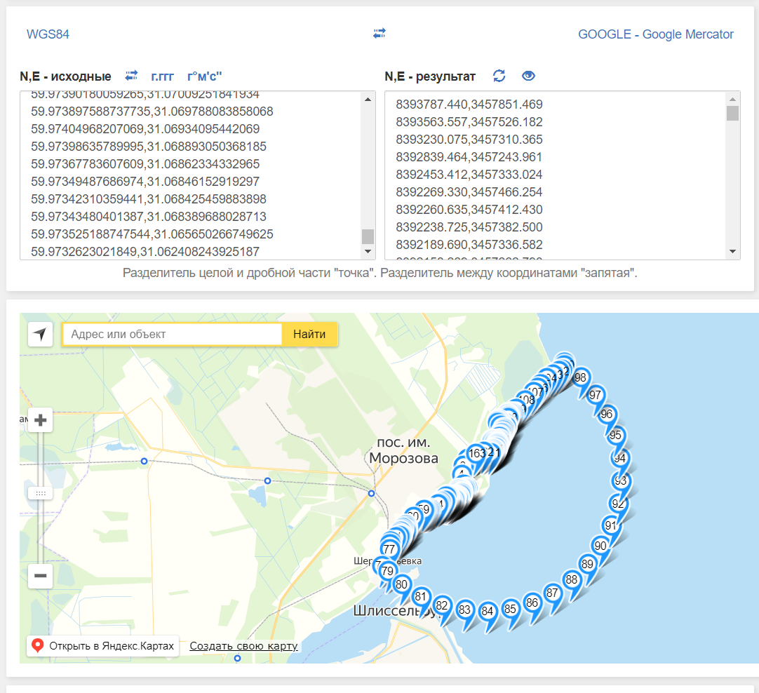This screenshot has height=693, width=759.
Task: Select degrees-minutes-seconds format г°м'с''
Action: coord(204,76)
